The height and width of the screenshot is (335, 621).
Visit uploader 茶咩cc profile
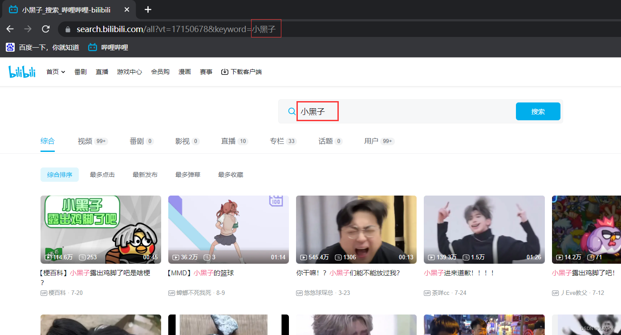[441, 293]
